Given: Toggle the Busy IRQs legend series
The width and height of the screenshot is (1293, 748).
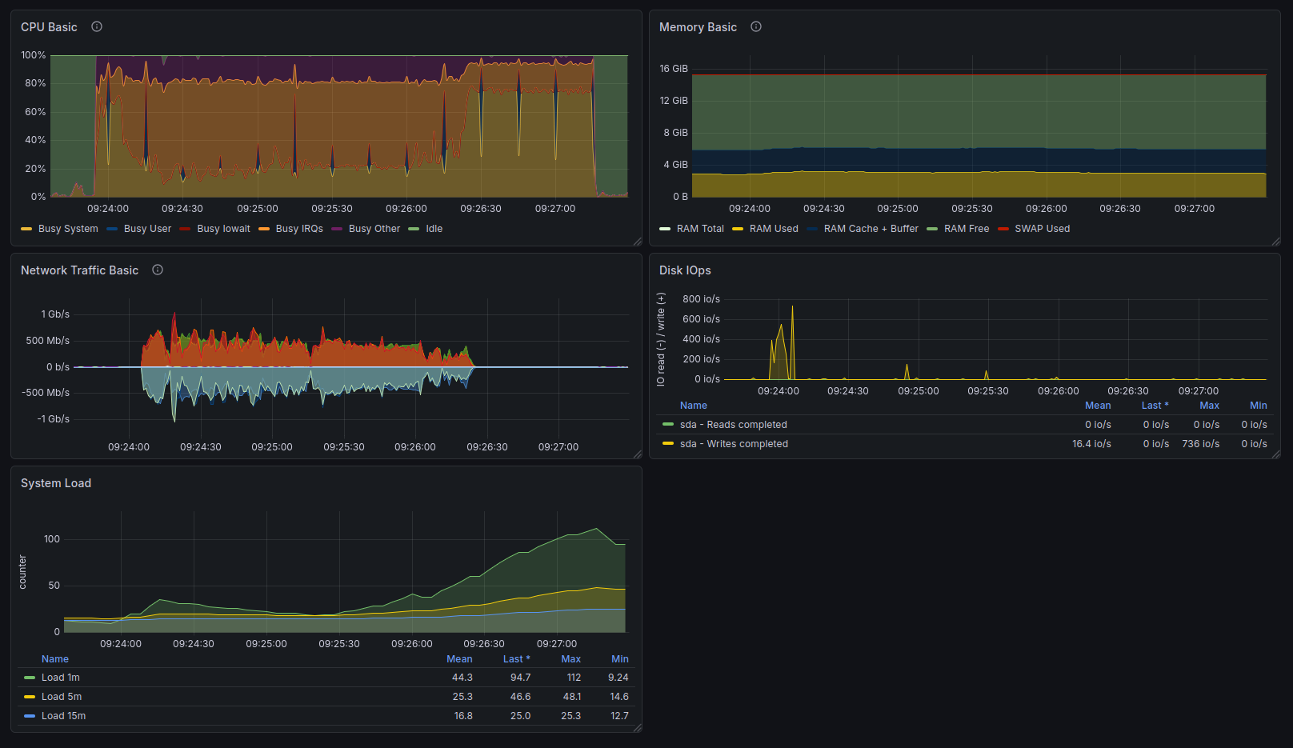Looking at the screenshot, I should click(x=299, y=229).
